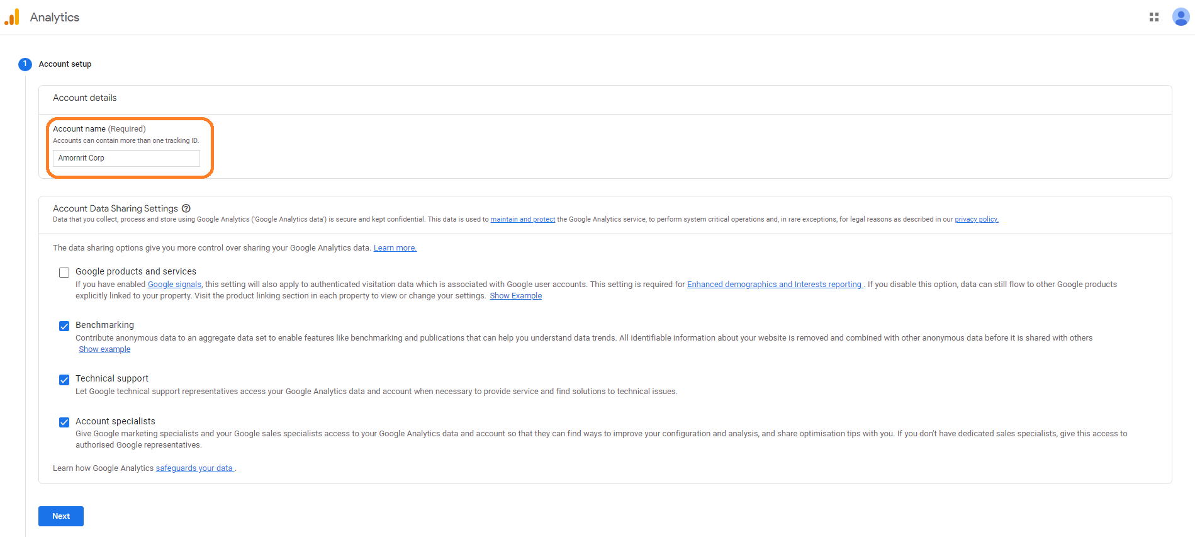The height and width of the screenshot is (537, 1195).
Task: Open Enhanced demographics and Interests reporting link
Action: [x=774, y=285]
